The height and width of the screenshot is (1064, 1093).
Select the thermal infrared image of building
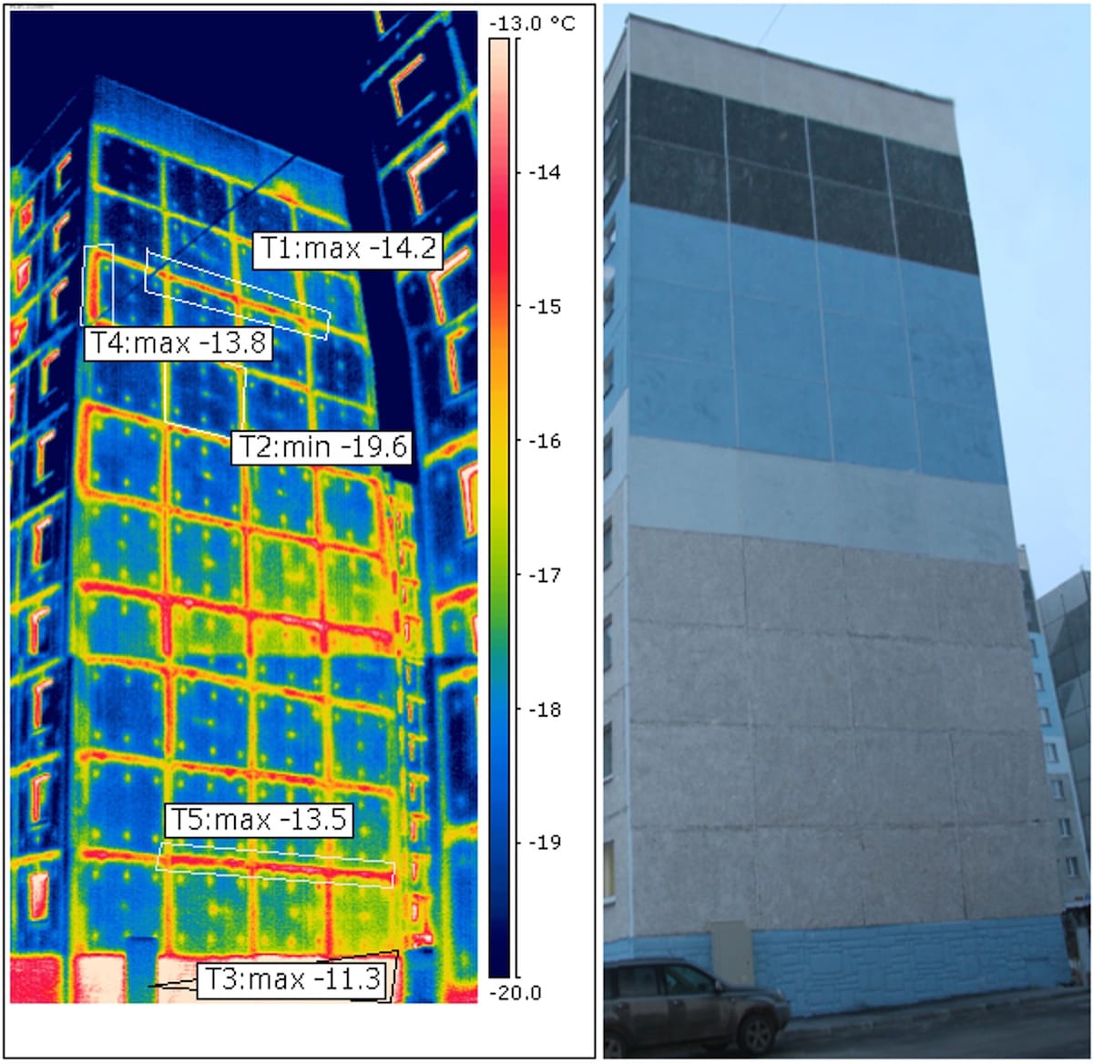[244, 507]
